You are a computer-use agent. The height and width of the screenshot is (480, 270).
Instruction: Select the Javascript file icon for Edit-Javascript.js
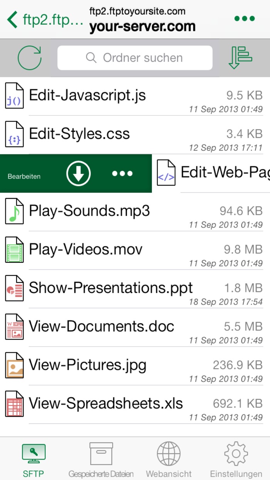[14, 96]
